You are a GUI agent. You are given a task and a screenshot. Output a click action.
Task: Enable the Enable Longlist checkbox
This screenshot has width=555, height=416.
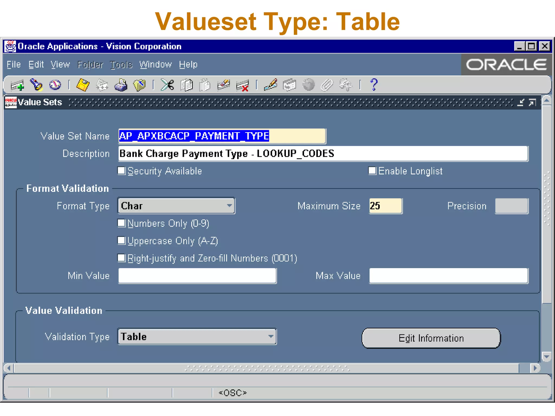(372, 171)
